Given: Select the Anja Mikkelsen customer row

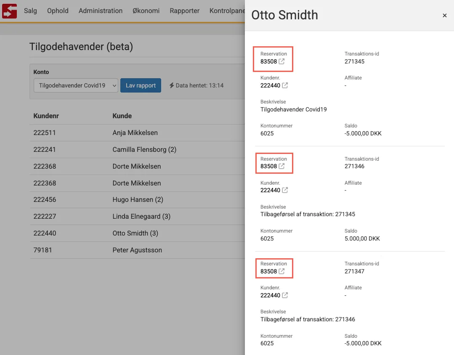Looking at the screenshot, I should coord(135,133).
